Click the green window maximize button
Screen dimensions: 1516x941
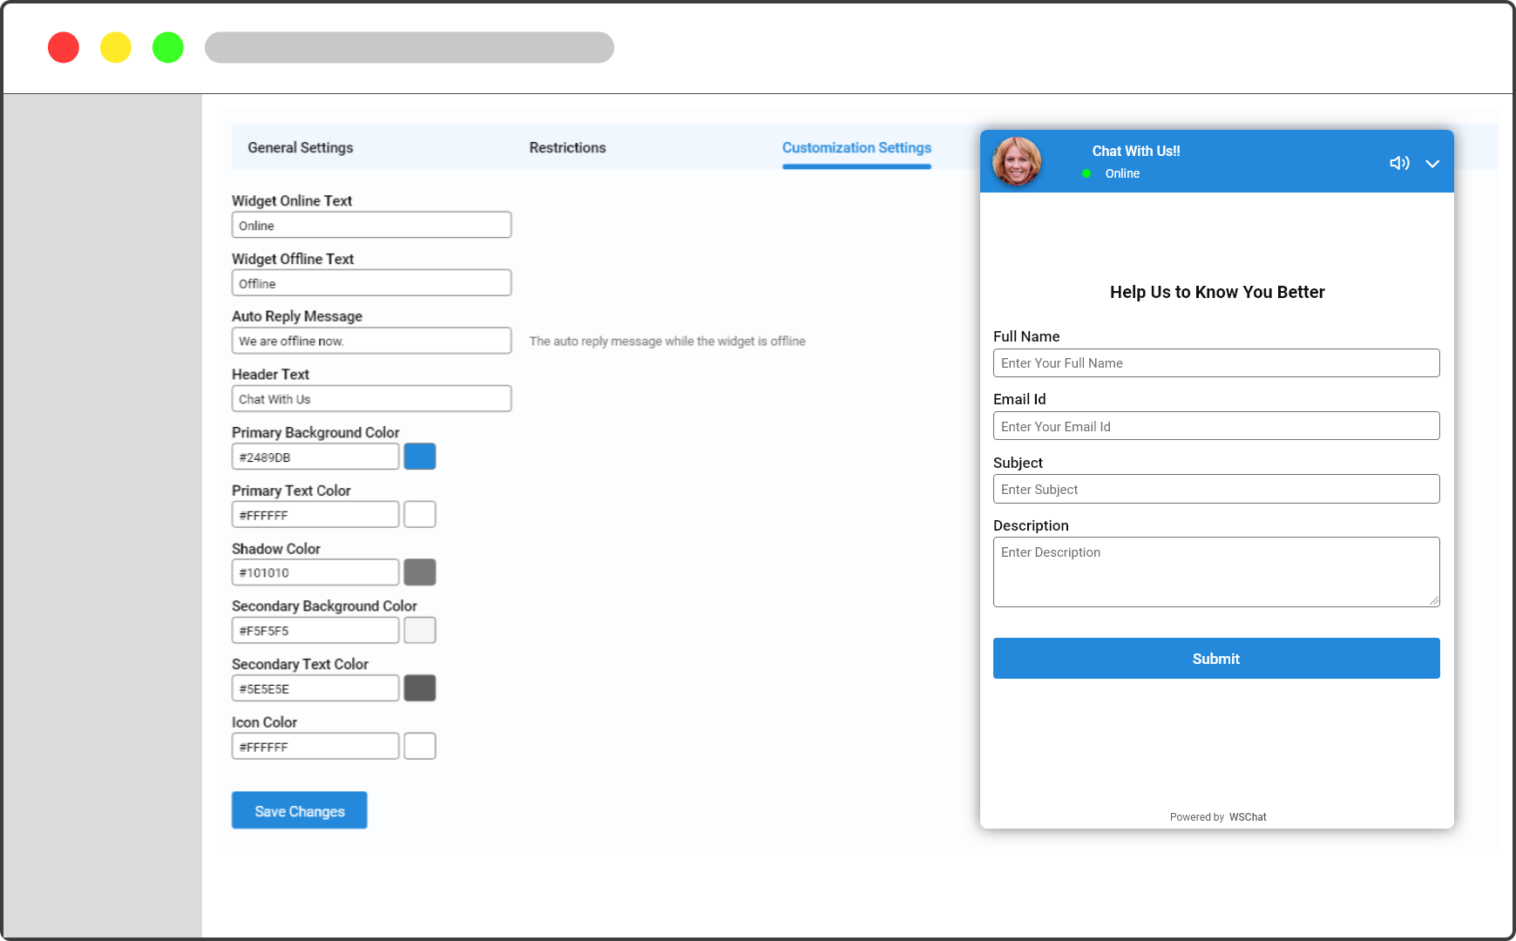pyautogui.click(x=168, y=47)
